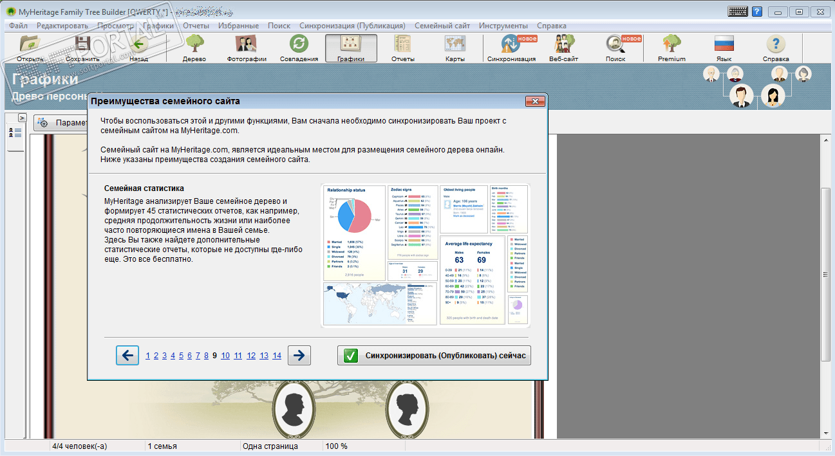This screenshot has height=456, width=835.
Task: Open the Файл menu
Action: pos(19,26)
